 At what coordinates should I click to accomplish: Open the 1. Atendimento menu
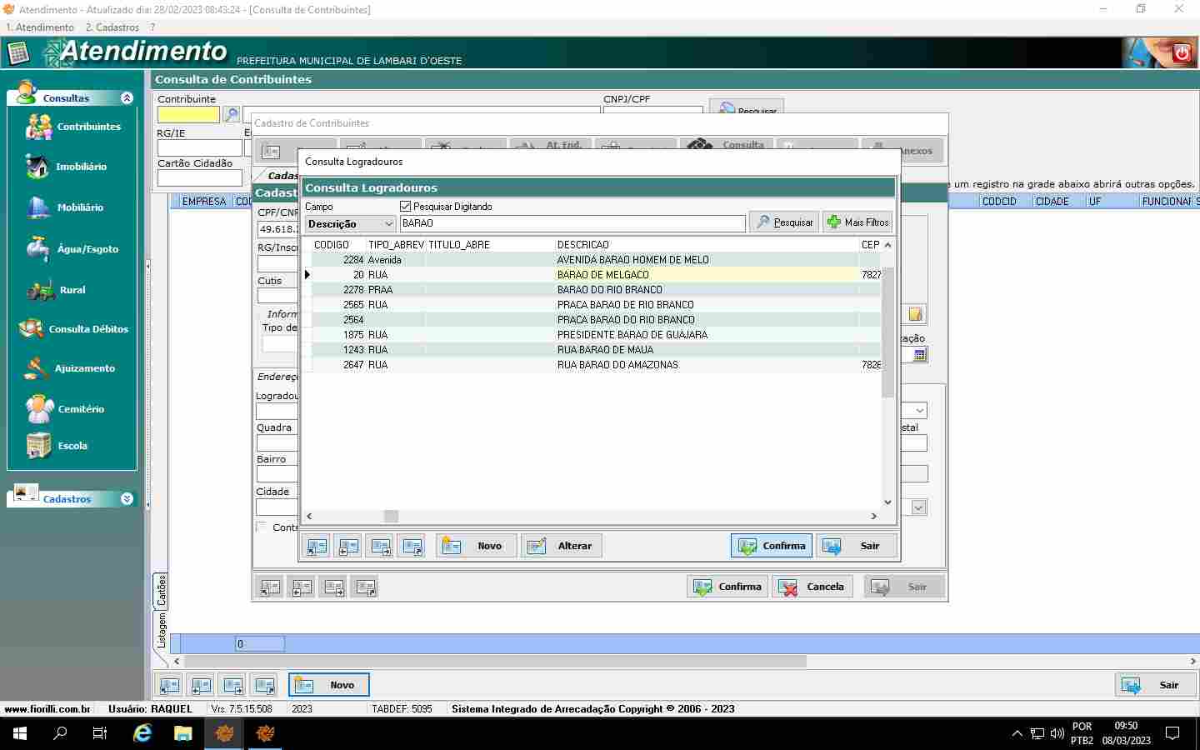point(40,27)
